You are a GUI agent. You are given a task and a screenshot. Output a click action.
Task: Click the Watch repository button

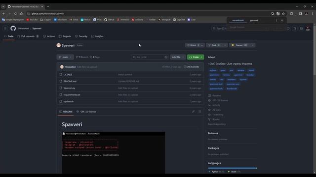193,45
